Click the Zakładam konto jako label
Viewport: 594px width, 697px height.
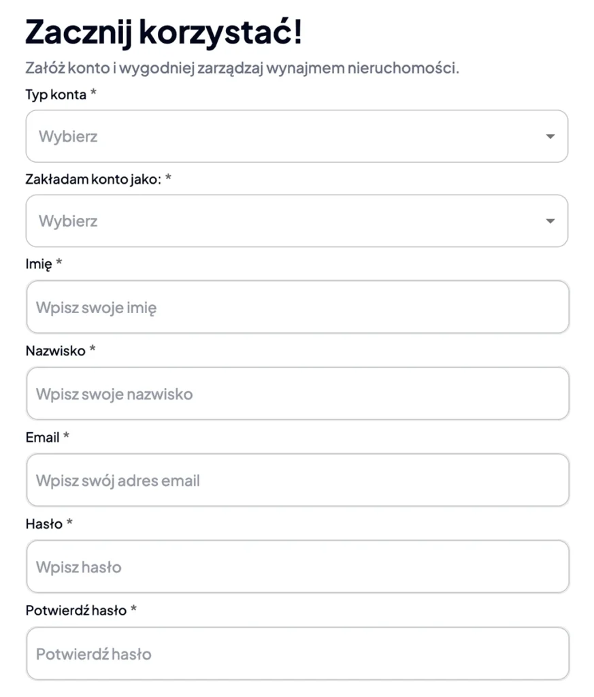coord(93,179)
